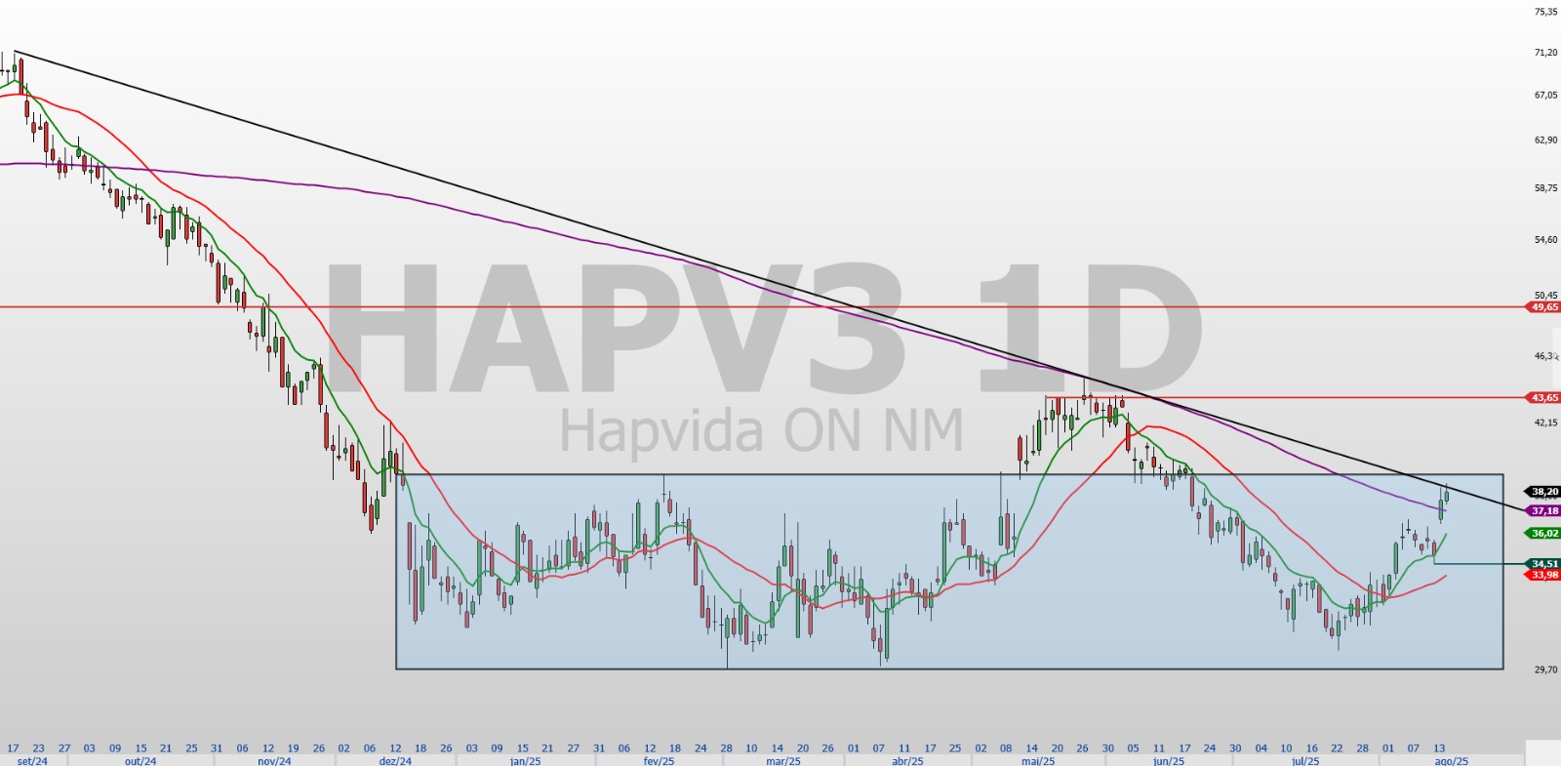Click the 29,70 price axis value
The image size is (1561, 766).
tap(1545, 669)
